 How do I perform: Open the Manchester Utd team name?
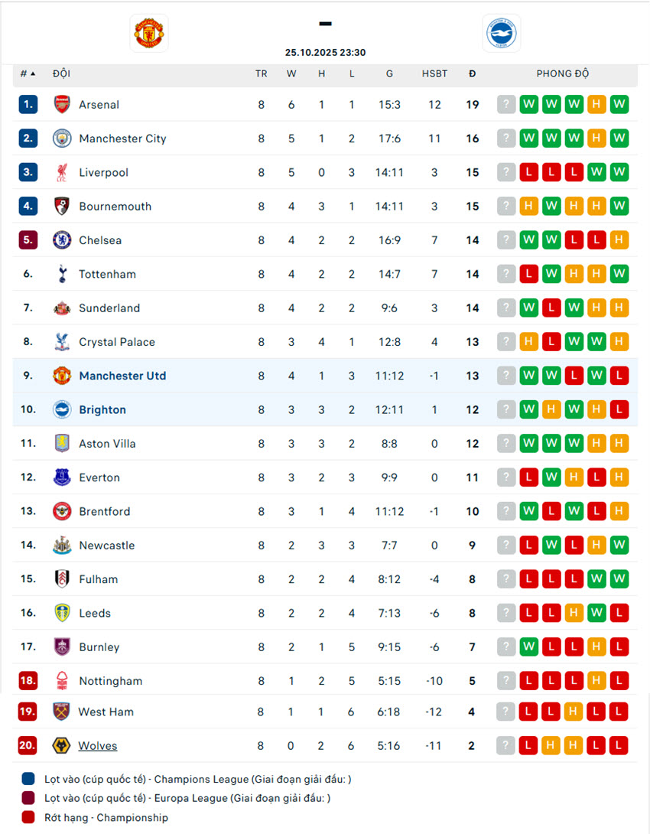coord(122,376)
